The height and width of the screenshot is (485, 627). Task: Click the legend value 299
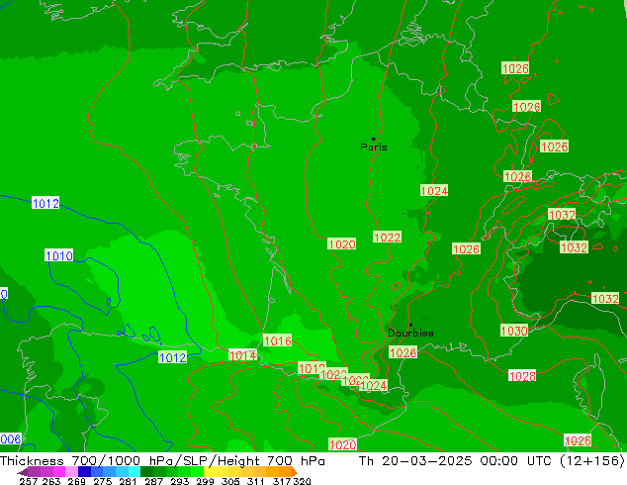point(205,481)
